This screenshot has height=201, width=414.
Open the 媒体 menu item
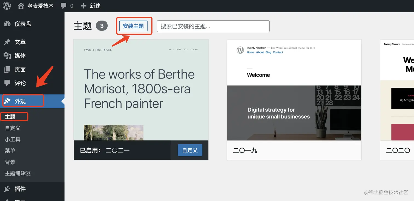click(20, 56)
